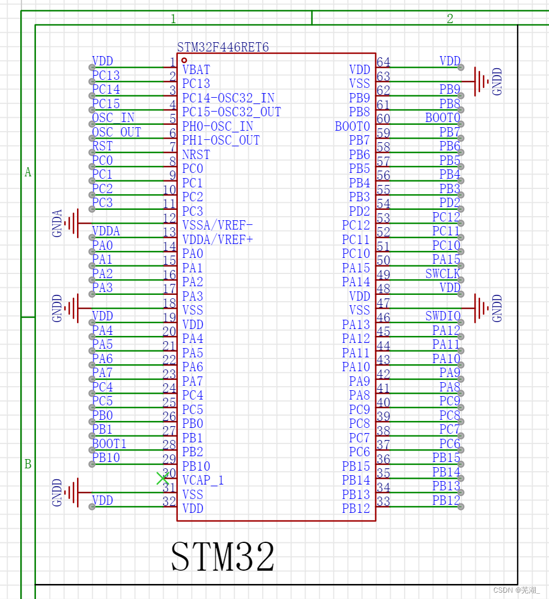Click the PA0 net label on pin 14
This screenshot has height=599, width=549.
103,245
